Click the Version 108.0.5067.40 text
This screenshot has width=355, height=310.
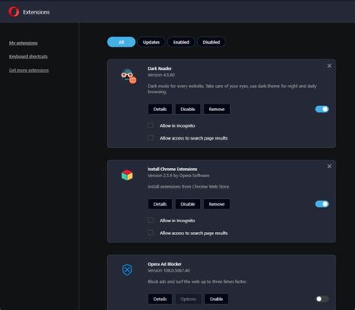(169, 270)
